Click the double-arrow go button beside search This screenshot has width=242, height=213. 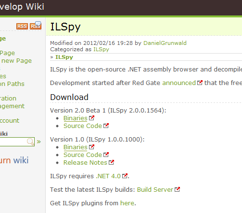[x=39, y=142]
